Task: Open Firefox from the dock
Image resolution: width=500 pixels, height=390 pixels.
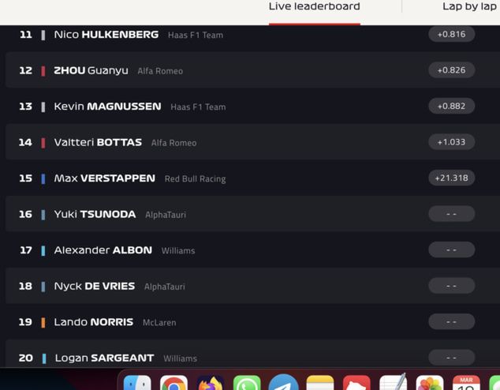Action: [211, 383]
